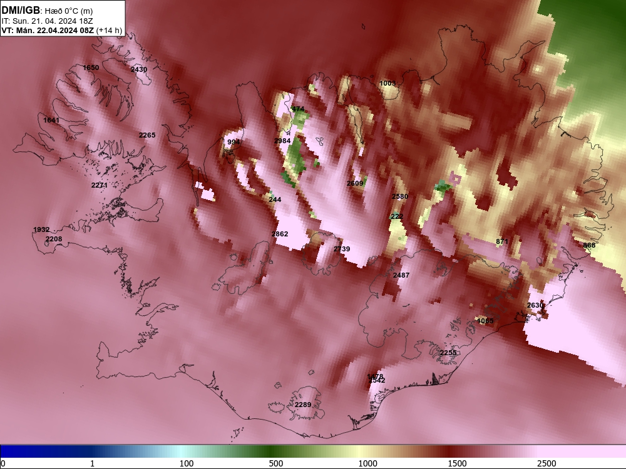Click the value 2609 on the map
This screenshot has height=469, width=626.
point(355,183)
